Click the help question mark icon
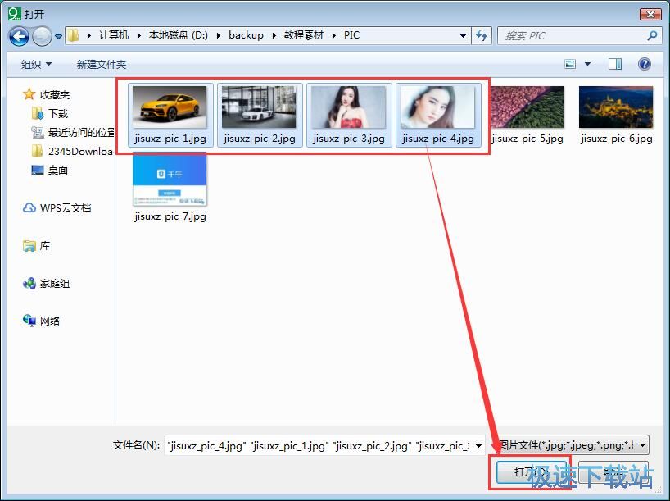670x501 pixels. tap(645, 64)
